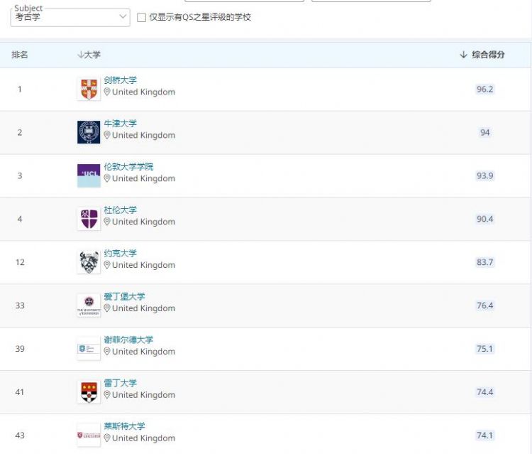532x454 pixels.
Task: Click the University of Leicester logo
Action: (89, 435)
